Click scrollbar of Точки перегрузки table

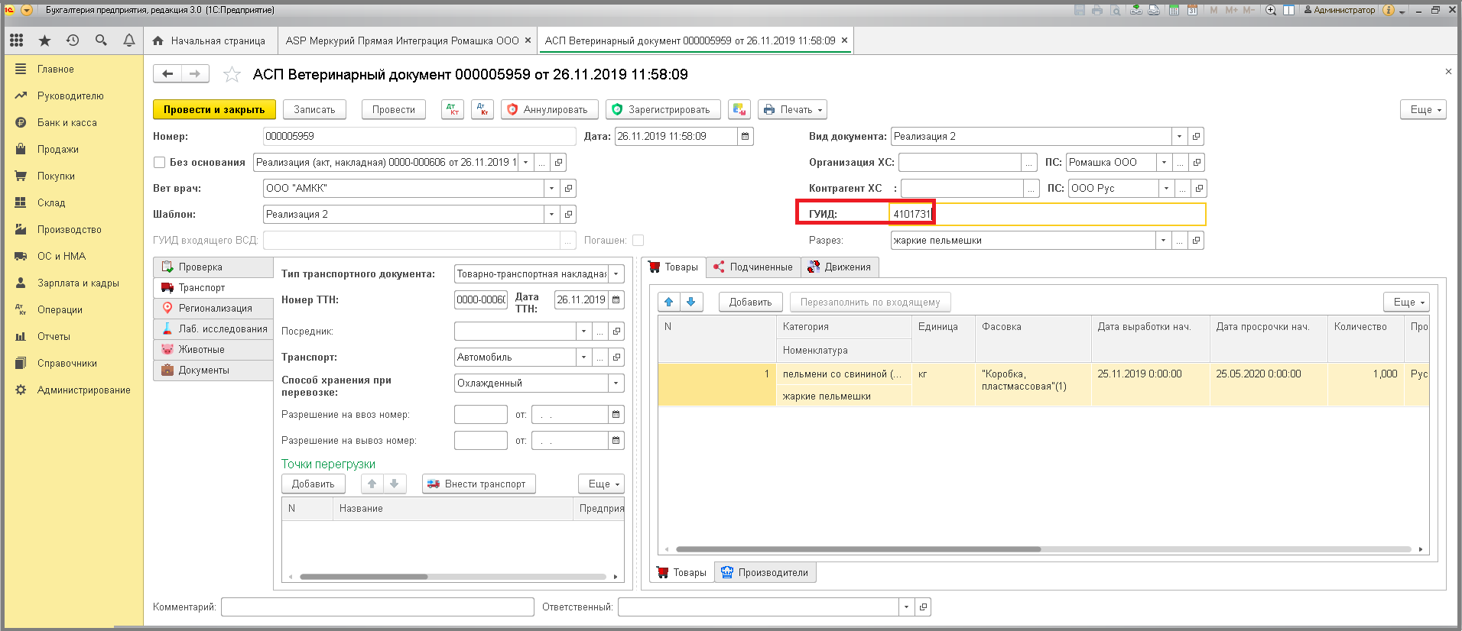(x=364, y=577)
